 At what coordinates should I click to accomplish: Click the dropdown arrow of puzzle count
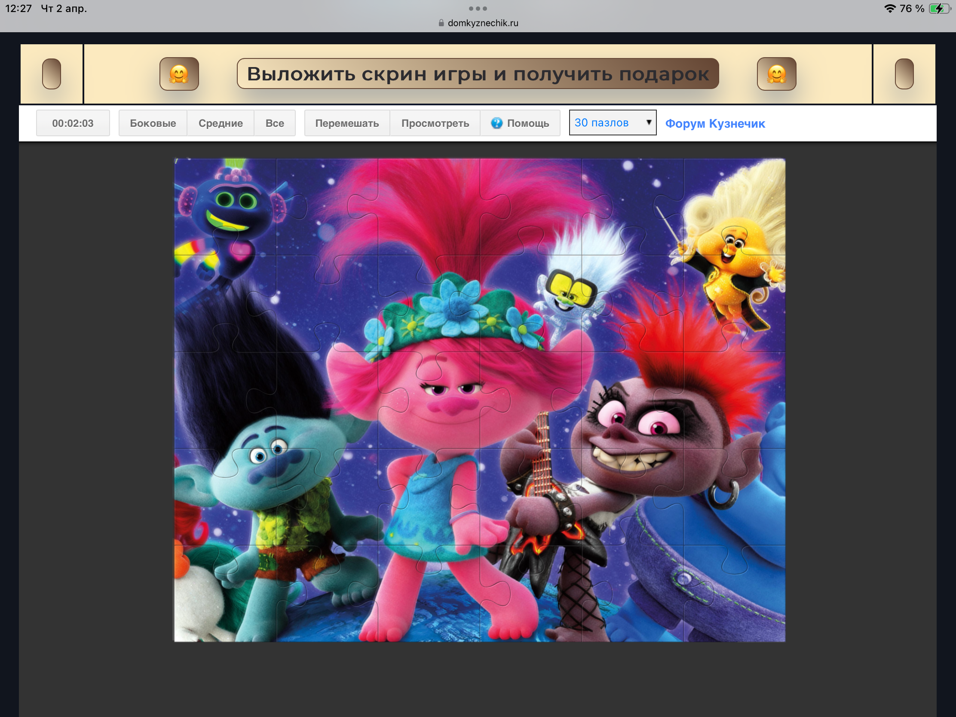(x=648, y=123)
